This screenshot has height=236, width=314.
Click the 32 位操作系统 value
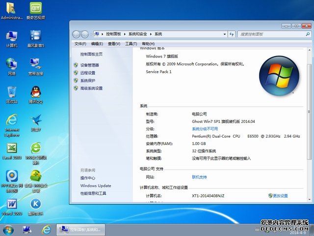click(204, 151)
